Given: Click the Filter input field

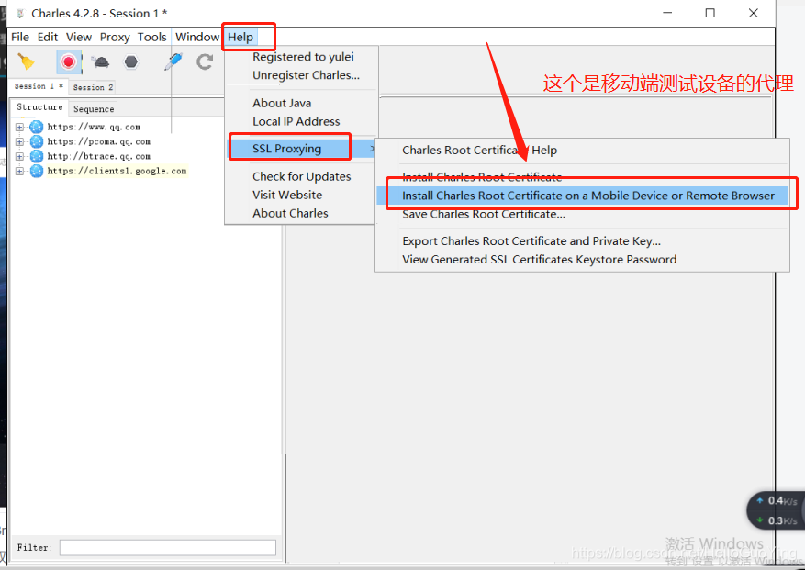Looking at the screenshot, I should click(x=168, y=548).
